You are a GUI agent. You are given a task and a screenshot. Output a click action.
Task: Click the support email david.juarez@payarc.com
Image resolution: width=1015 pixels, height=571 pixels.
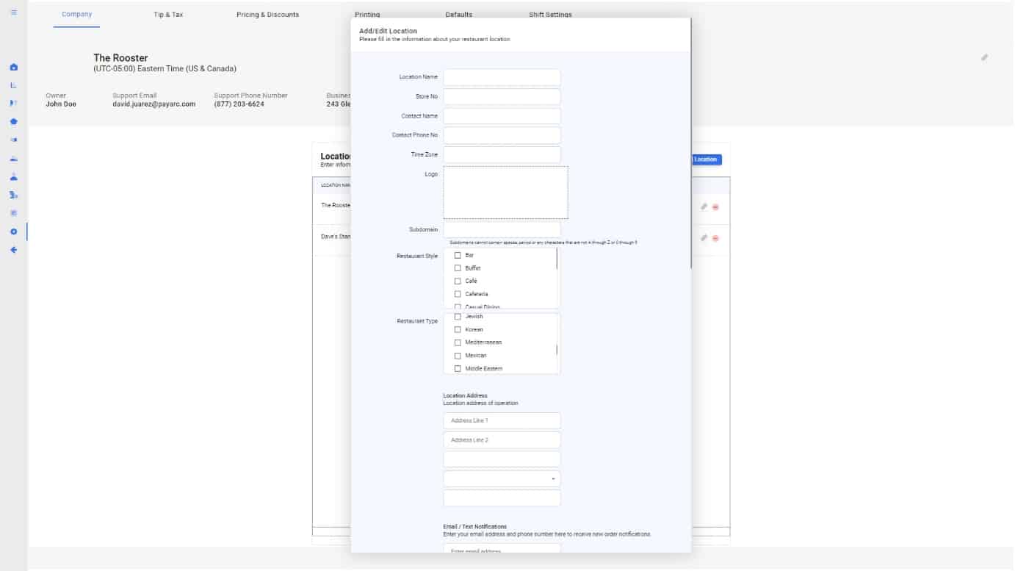153,104
